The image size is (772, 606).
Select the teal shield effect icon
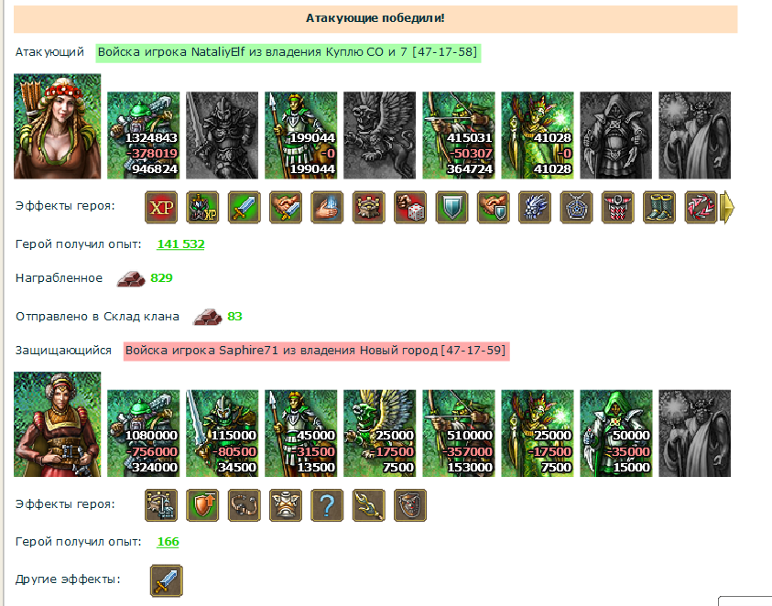[452, 208]
